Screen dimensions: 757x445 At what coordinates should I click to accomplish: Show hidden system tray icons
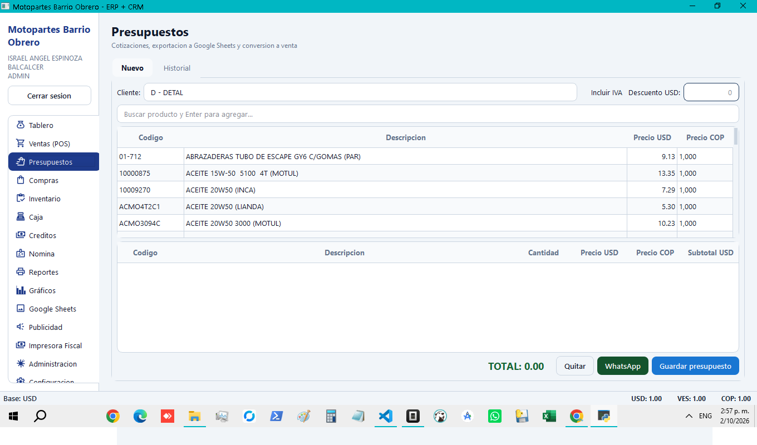689,416
